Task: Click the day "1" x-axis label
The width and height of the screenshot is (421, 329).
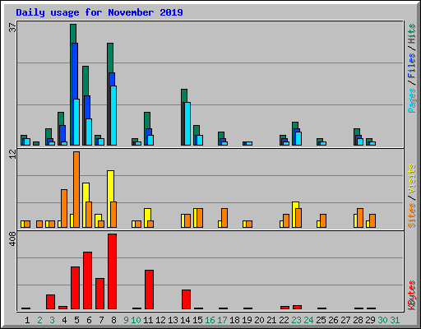Action: point(27,320)
